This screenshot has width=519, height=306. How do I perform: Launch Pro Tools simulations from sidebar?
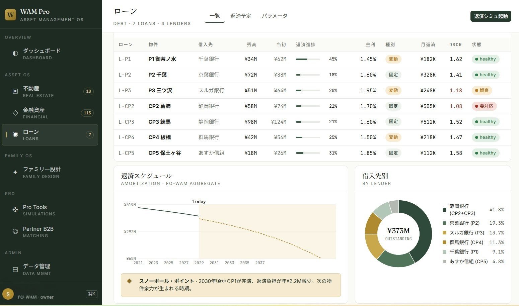[x=35, y=210]
